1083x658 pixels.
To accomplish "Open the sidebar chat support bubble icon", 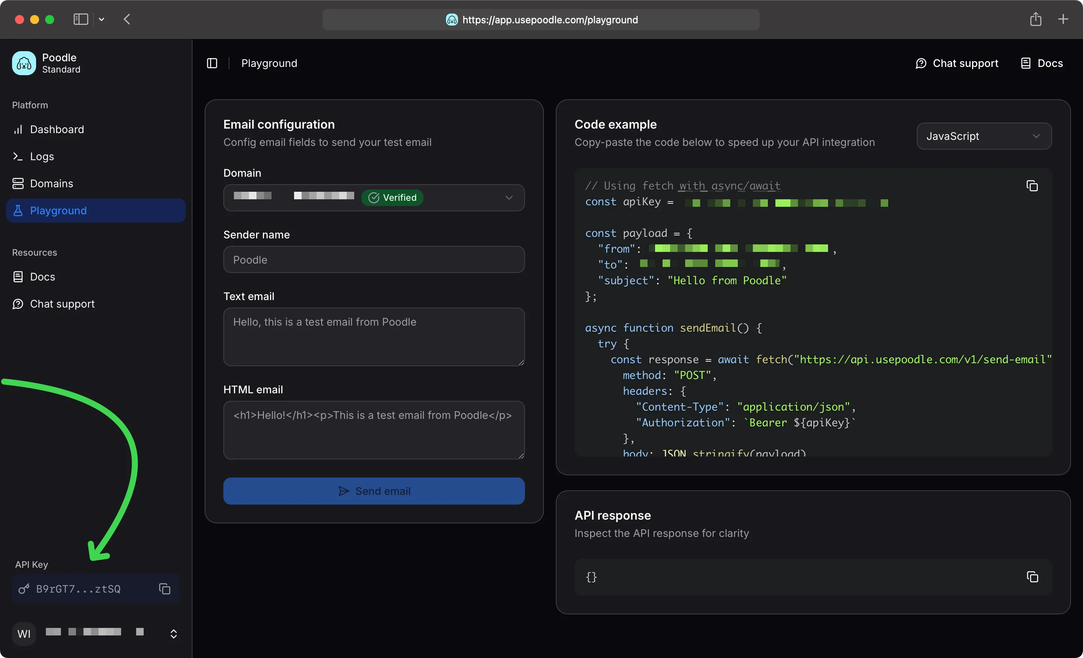I will point(18,304).
